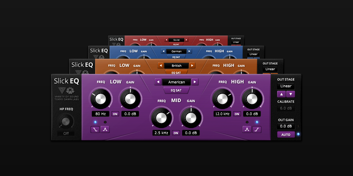Open the German EQ model selector
The image size is (353, 176).
click(x=176, y=51)
